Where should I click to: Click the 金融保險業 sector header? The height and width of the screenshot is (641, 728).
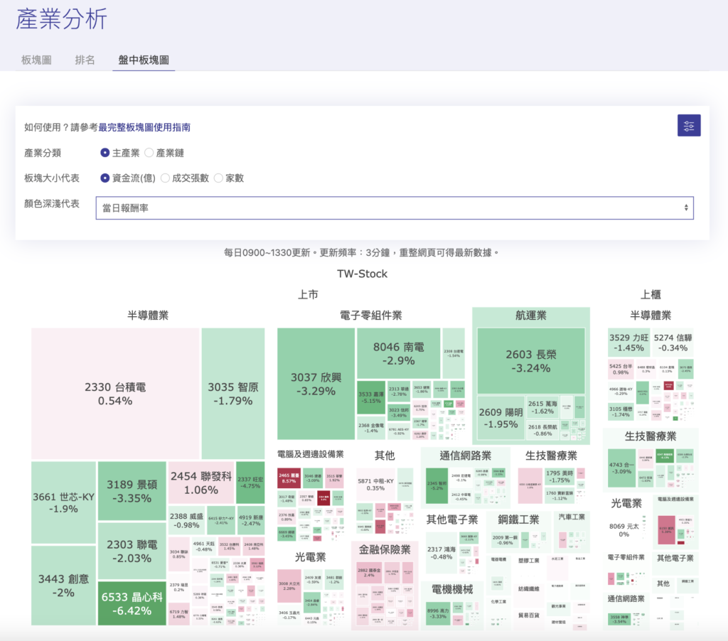385,549
